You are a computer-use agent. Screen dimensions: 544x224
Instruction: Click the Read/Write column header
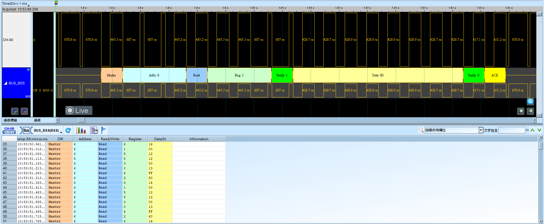tap(110, 139)
